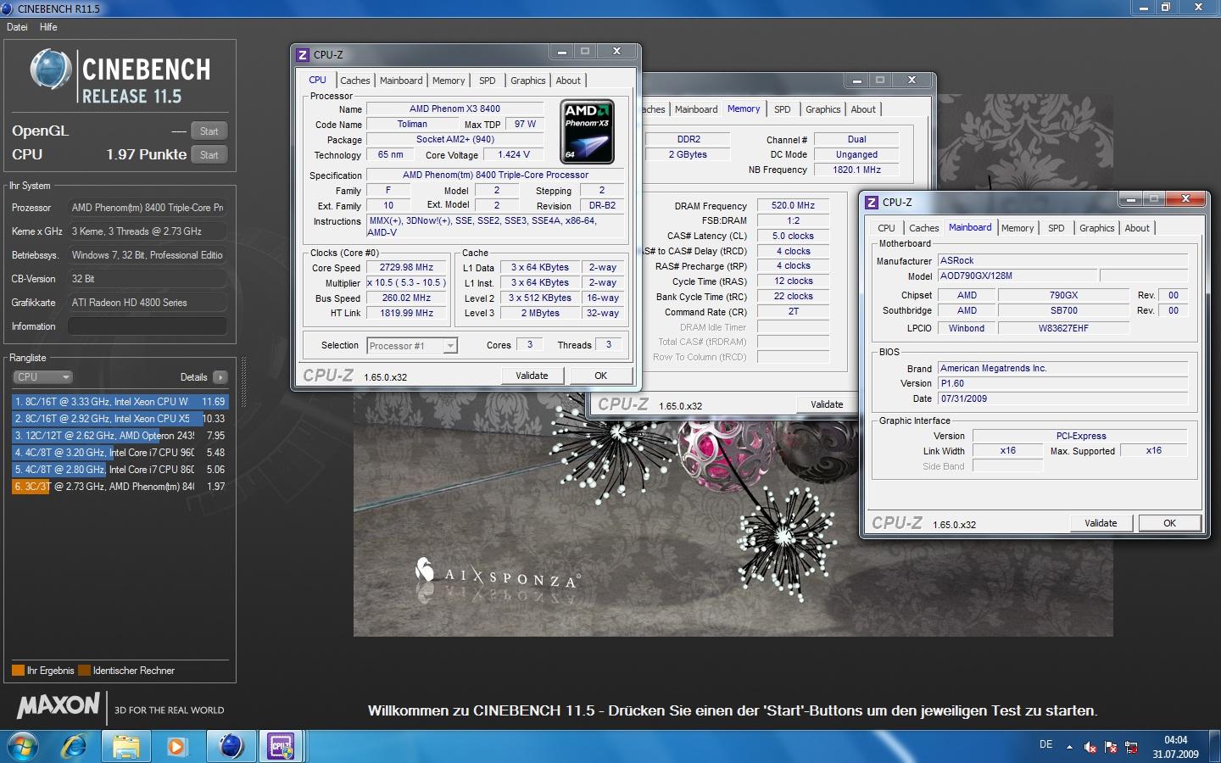
Task: Switch to Caches tab in Mainboard CPU-Z window
Action: (924, 228)
